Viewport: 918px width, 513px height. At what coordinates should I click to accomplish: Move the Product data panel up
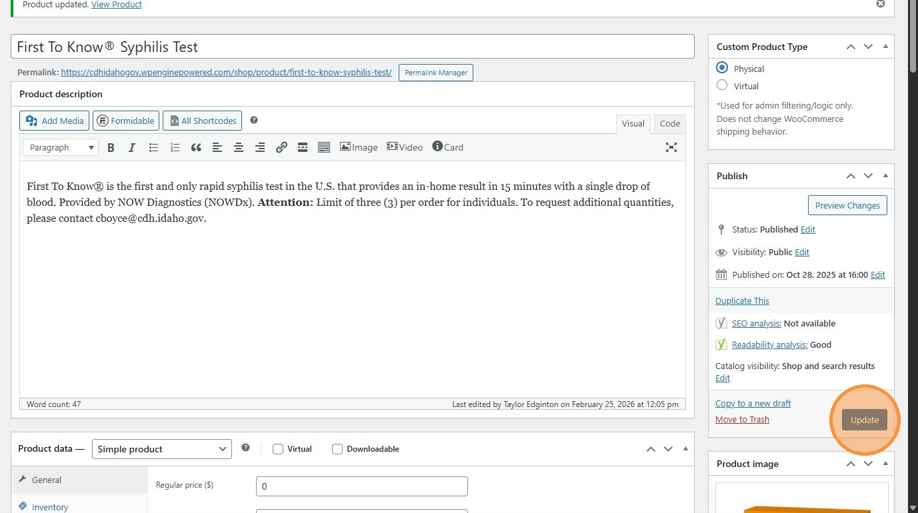[651, 449]
